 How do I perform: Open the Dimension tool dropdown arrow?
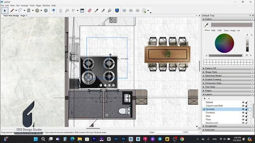pyautogui.click(x=78, y=11)
